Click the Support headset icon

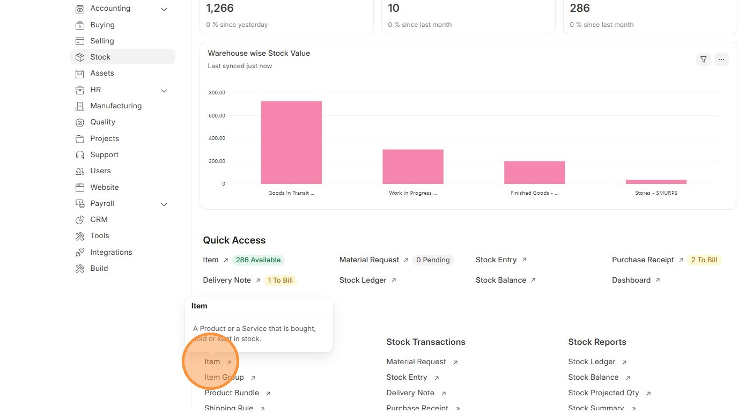(80, 155)
